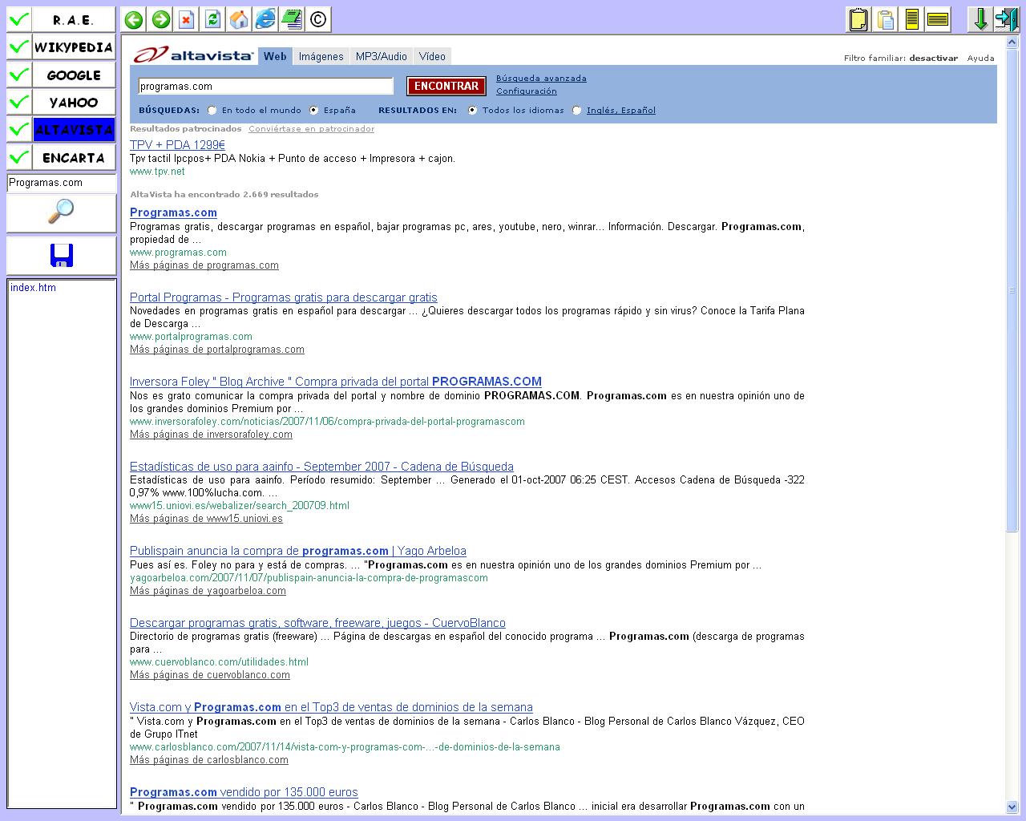Go back with the green left arrow
The width and height of the screenshot is (1026, 821).
click(x=134, y=19)
